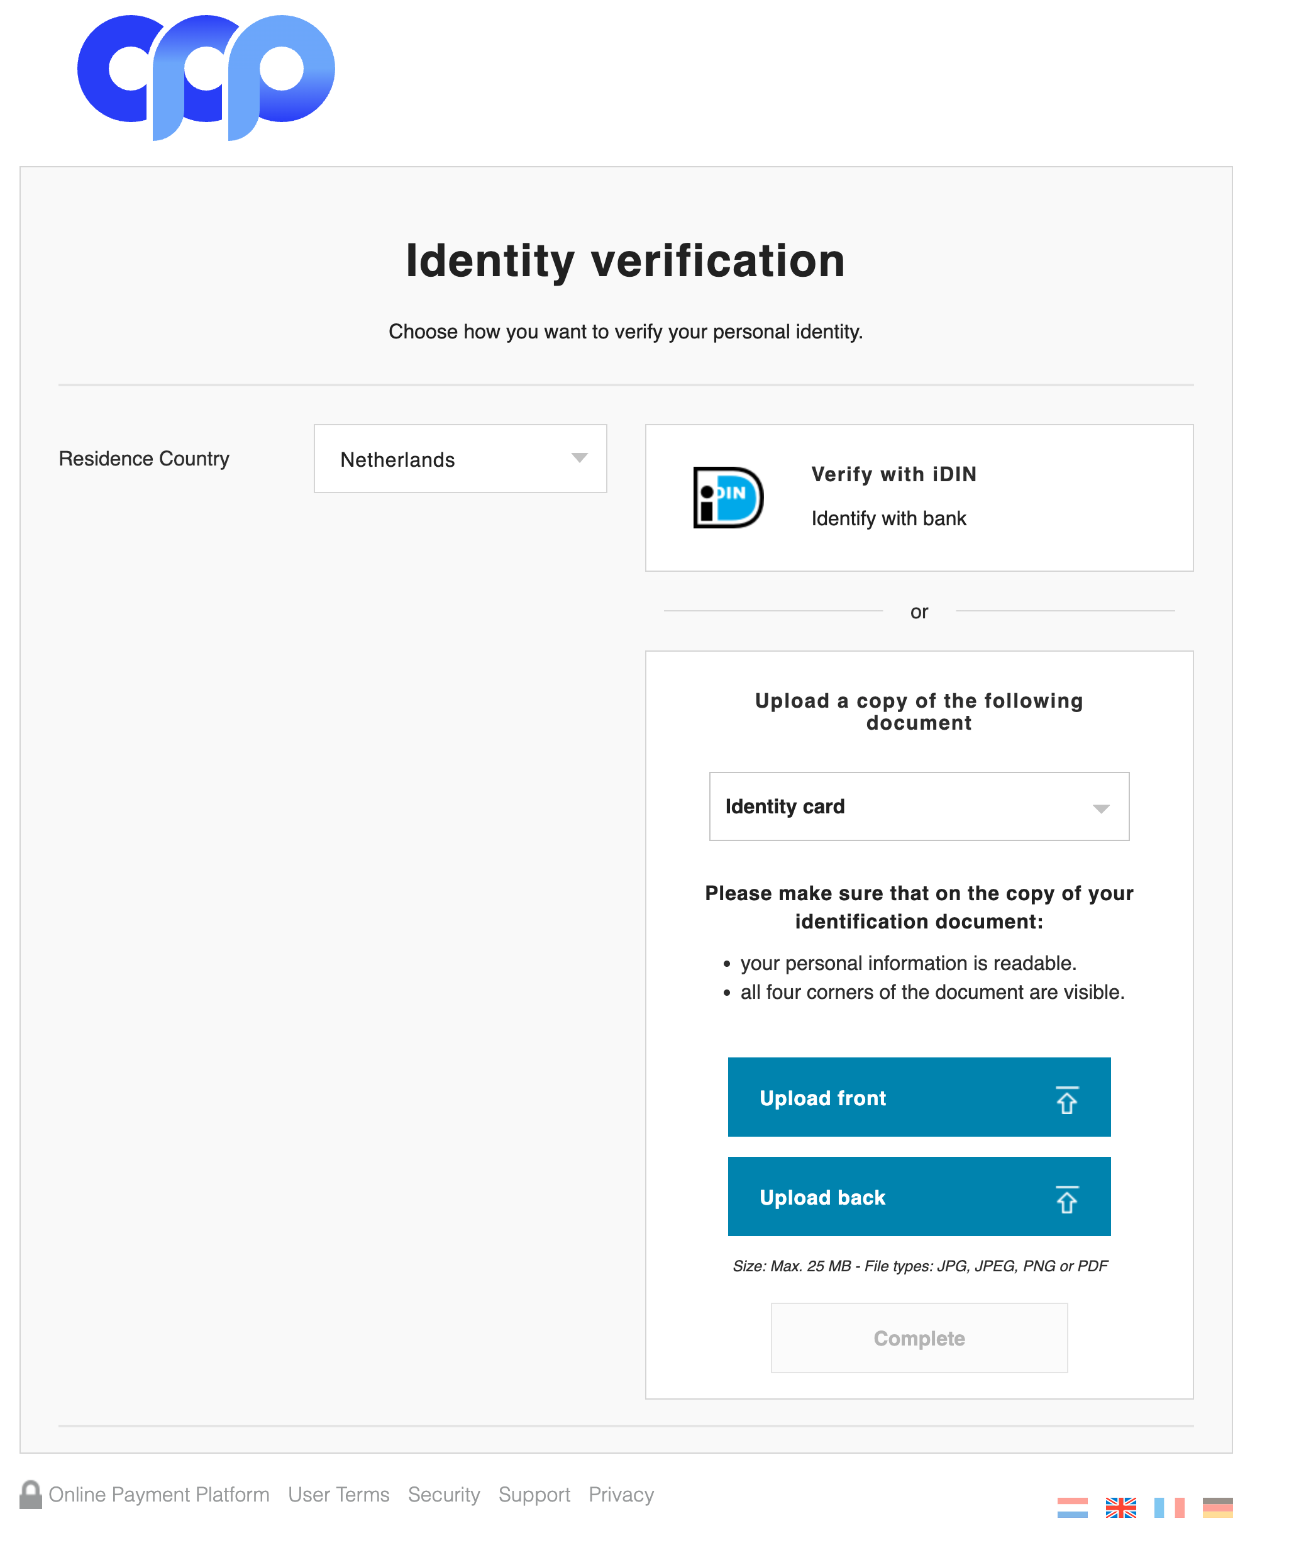Expand the Identity card document type dropdown
This screenshot has height=1555, width=1289.
point(918,806)
